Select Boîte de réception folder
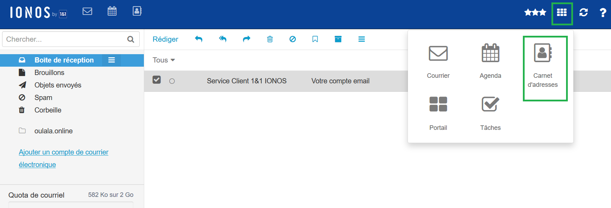611x208 pixels. coord(64,60)
